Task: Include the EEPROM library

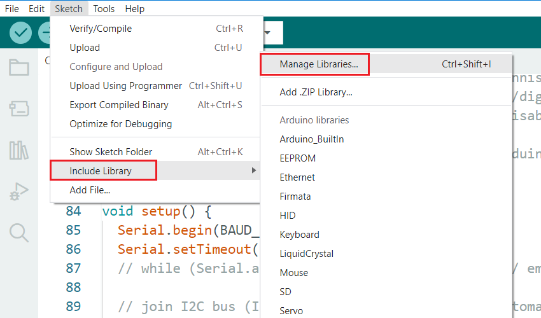Action: coord(298,158)
